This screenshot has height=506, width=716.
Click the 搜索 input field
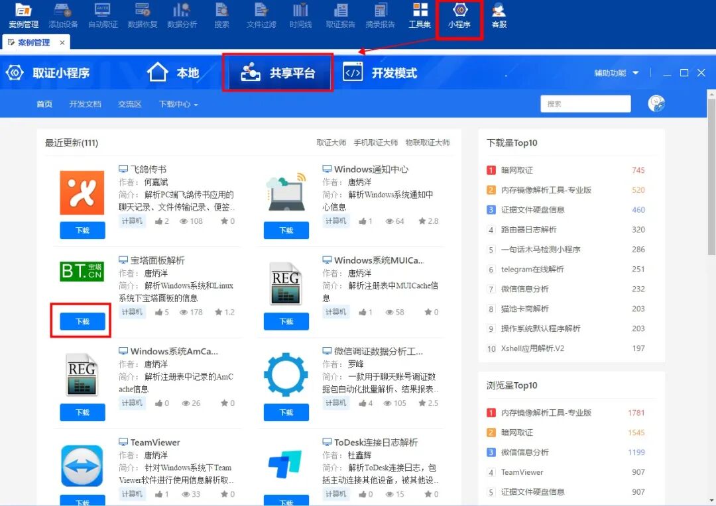(585, 103)
